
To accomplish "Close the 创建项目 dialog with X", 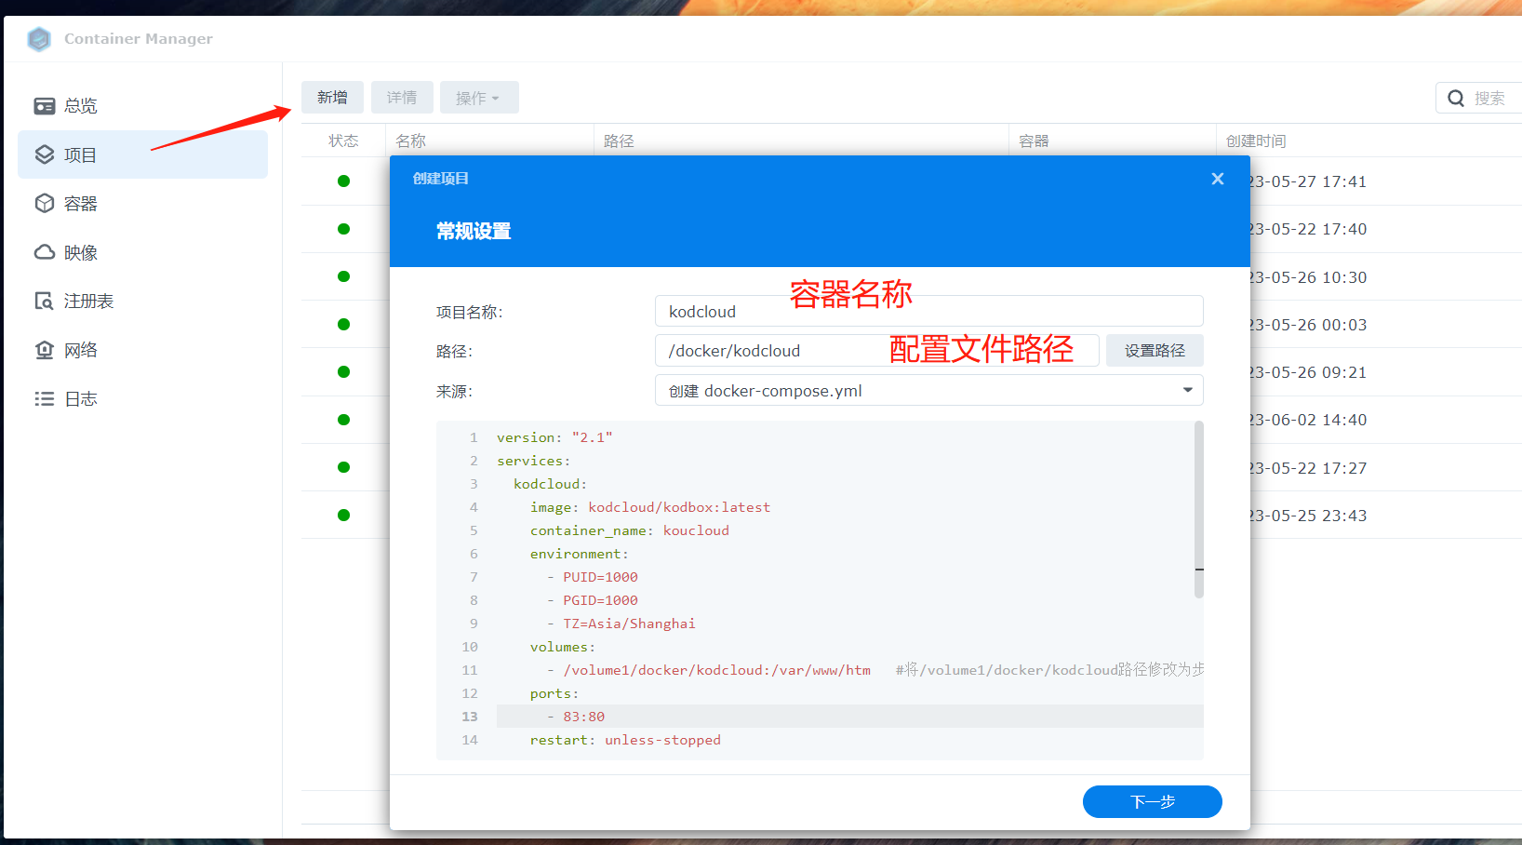I will coord(1218,179).
